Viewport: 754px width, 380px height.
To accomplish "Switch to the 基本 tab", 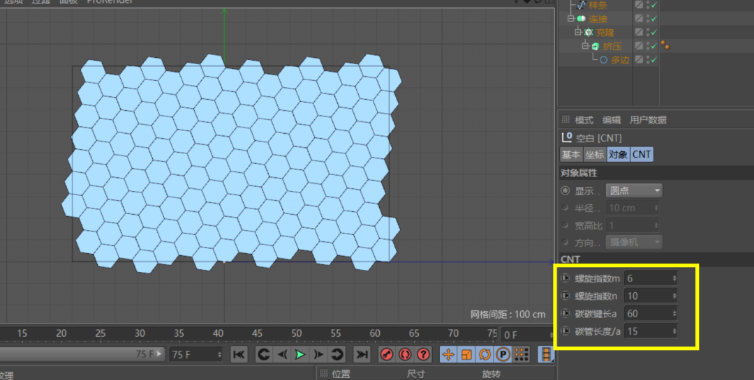I will (x=571, y=155).
